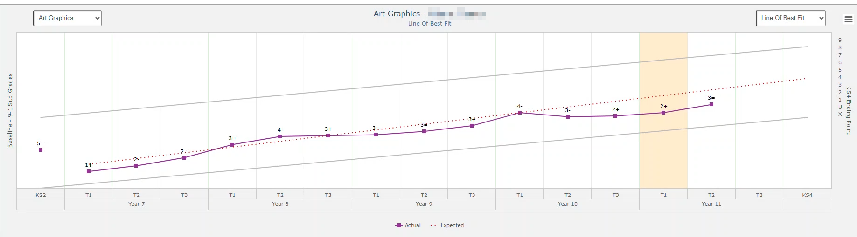Click the Year 8 T1 3= data marker
This screenshot has width=857, height=237.
coord(232,145)
